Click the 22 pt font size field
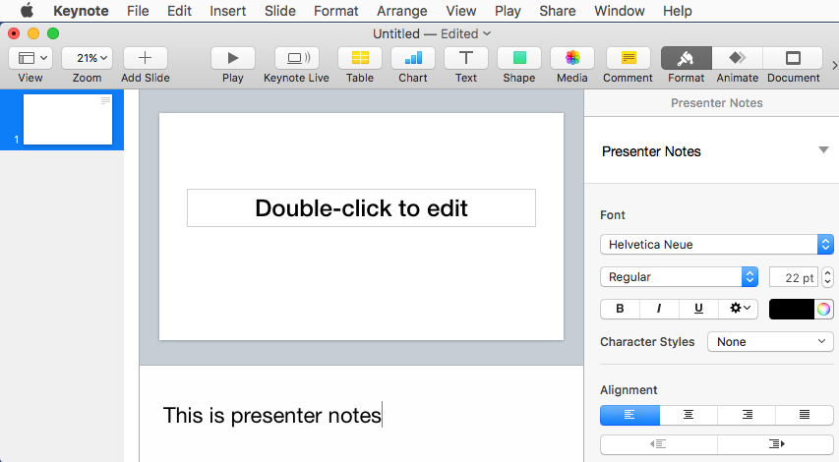Image resolution: width=839 pixels, height=462 pixels. click(x=793, y=277)
